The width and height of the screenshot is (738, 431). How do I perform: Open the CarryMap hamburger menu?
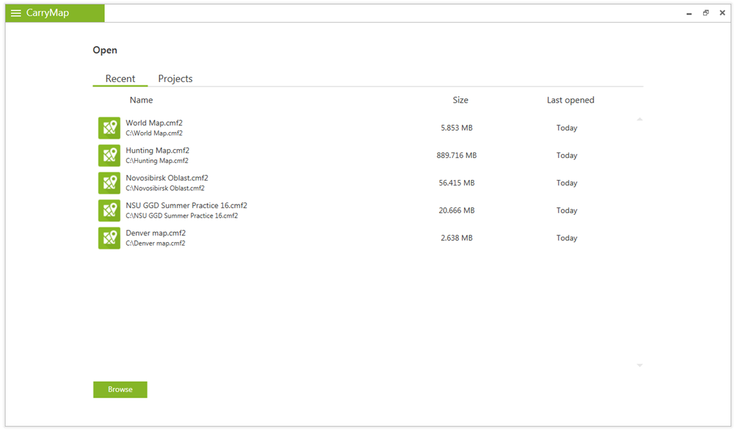pyautogui.click(x=16, y=13)
